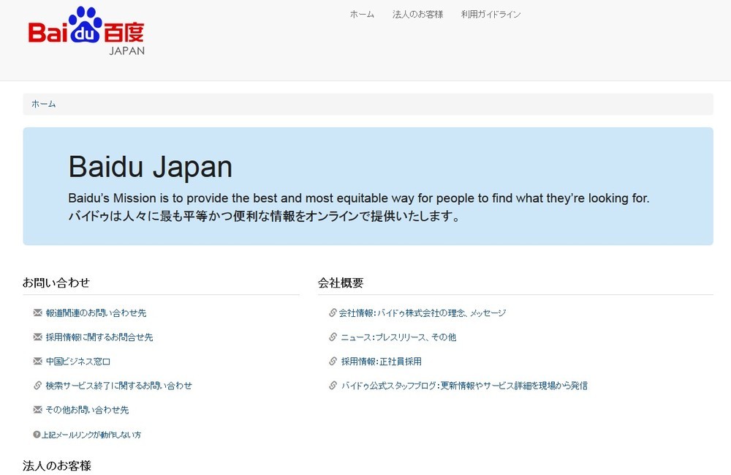Click envelope icon beside その他お問い合わせ先

coord(38,409)
